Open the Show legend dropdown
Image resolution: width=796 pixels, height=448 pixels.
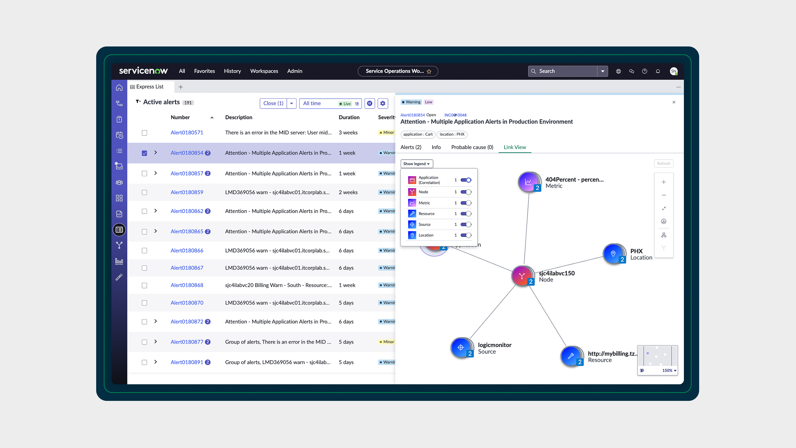coord(416,164)
